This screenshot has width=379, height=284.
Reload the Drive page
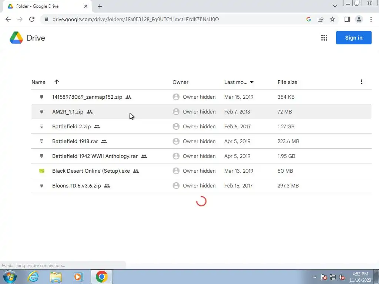(32, 19)
